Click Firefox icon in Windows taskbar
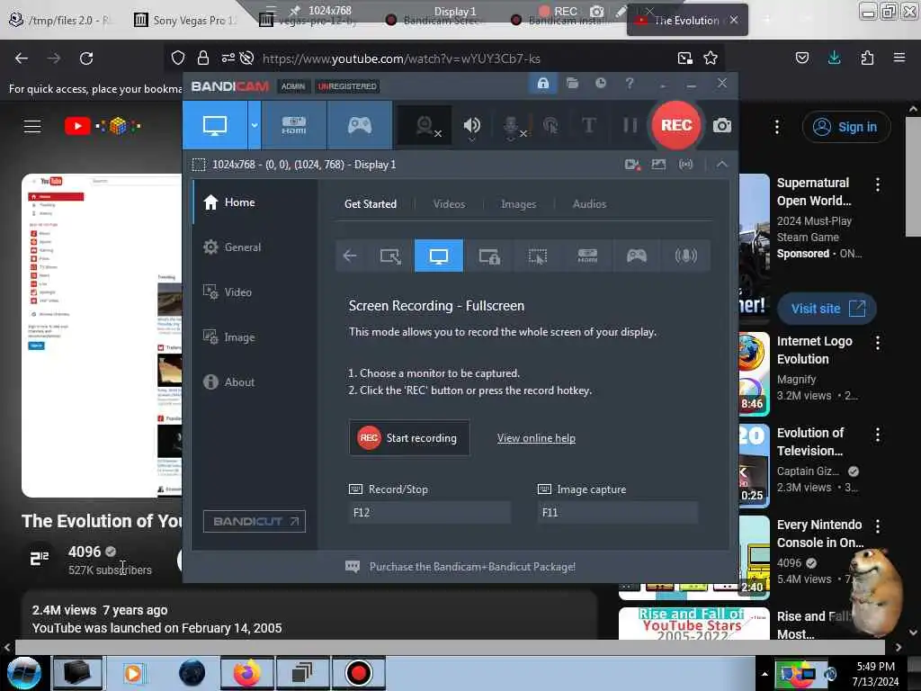This screenshot has width=921, height=691. (246, 673)
